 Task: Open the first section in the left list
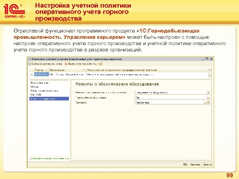pyautogui.click(x=40, y=83)
